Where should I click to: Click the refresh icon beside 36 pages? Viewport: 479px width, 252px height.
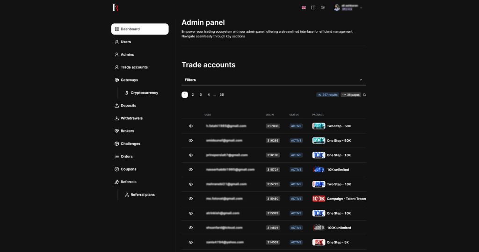tap(364, 95)
